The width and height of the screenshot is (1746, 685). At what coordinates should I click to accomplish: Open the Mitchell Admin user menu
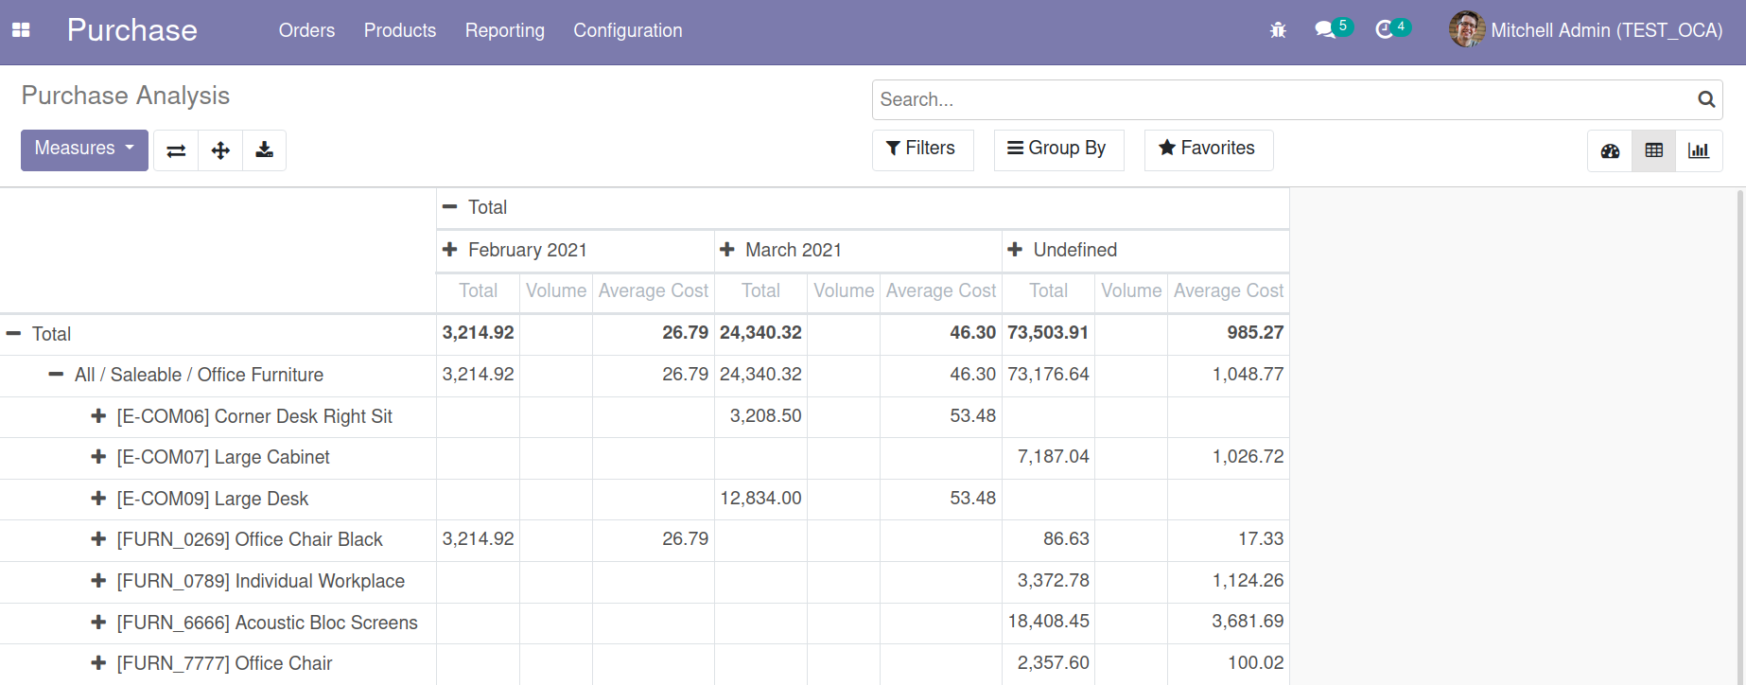tap(1586, 30)
